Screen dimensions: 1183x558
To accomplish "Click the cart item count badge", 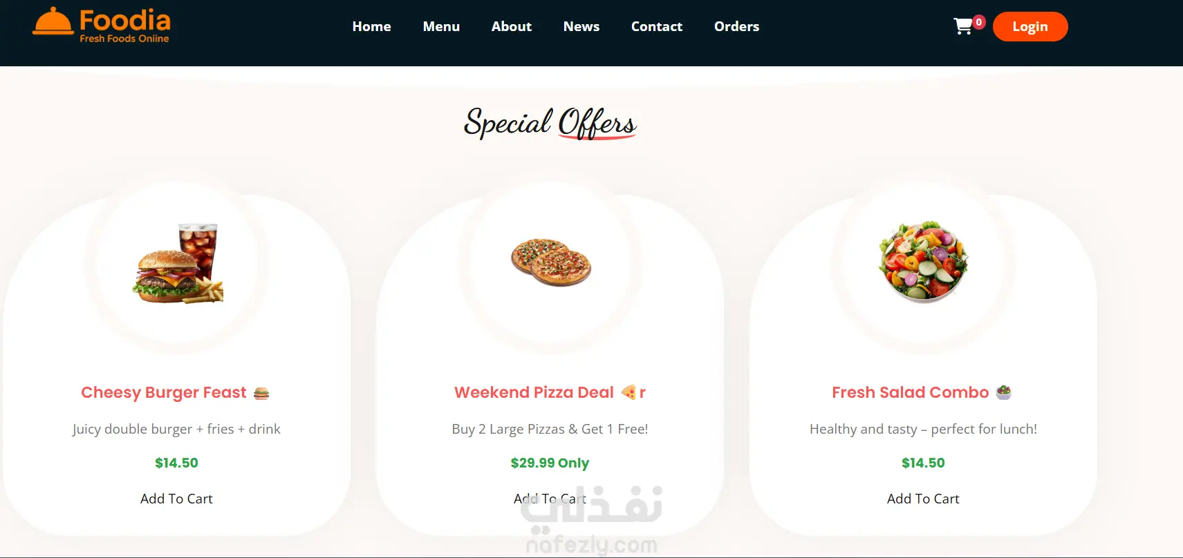I will click(x=978, y=22).
